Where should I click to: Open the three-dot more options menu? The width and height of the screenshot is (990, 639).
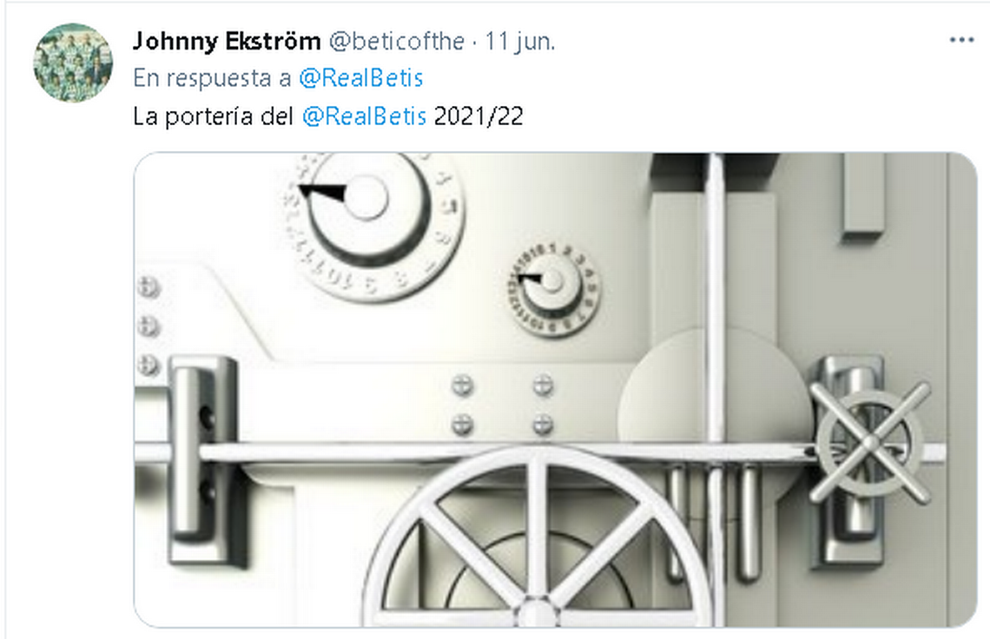pos(961,41)
